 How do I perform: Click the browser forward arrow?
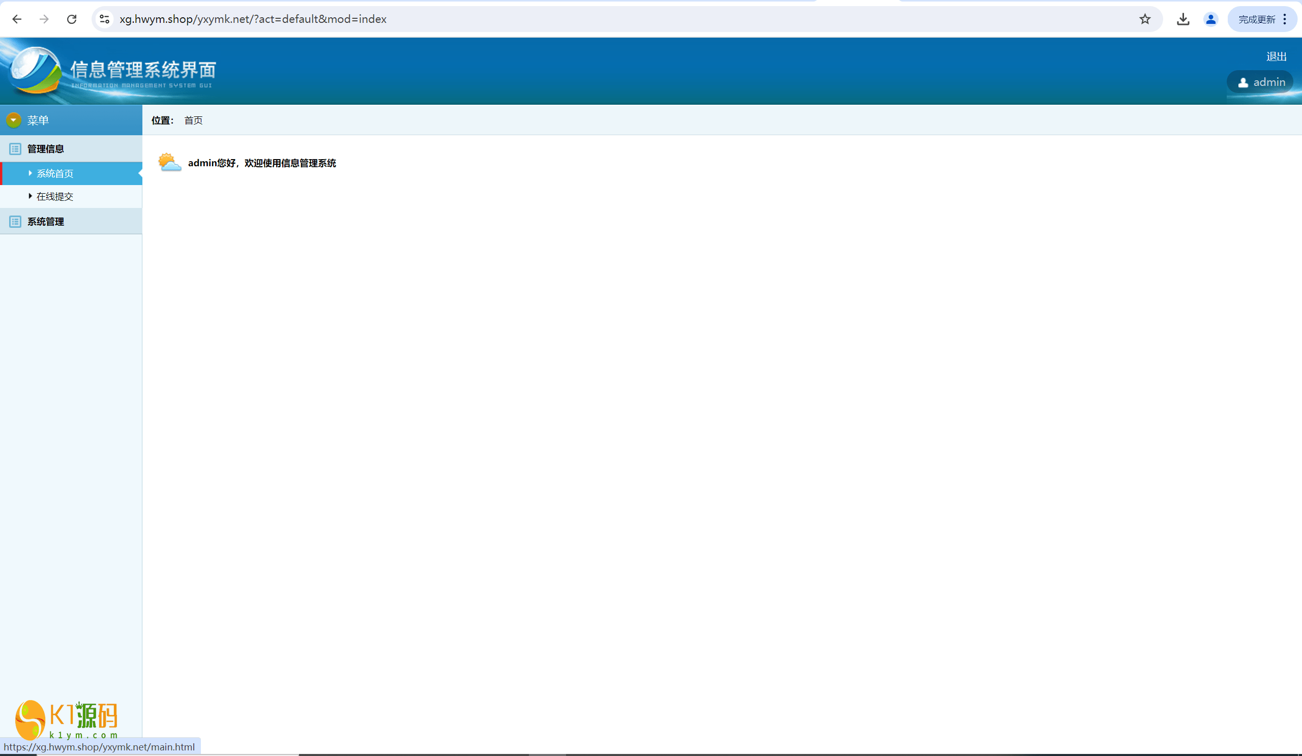pyautogui.click(x=44, y=19)
